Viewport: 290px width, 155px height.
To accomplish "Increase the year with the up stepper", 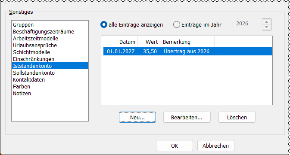I will pos(266,22).
